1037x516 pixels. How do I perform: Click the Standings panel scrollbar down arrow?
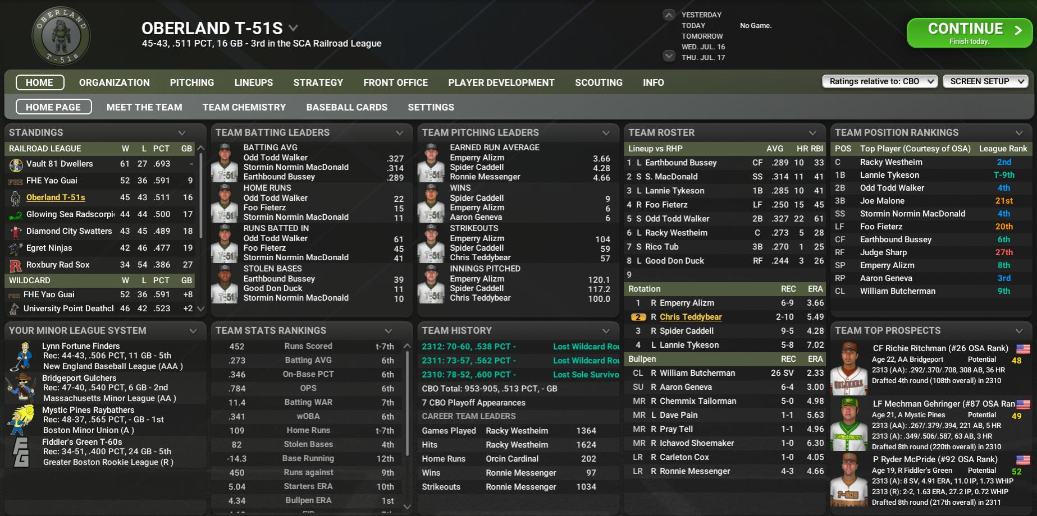(201, 308)
